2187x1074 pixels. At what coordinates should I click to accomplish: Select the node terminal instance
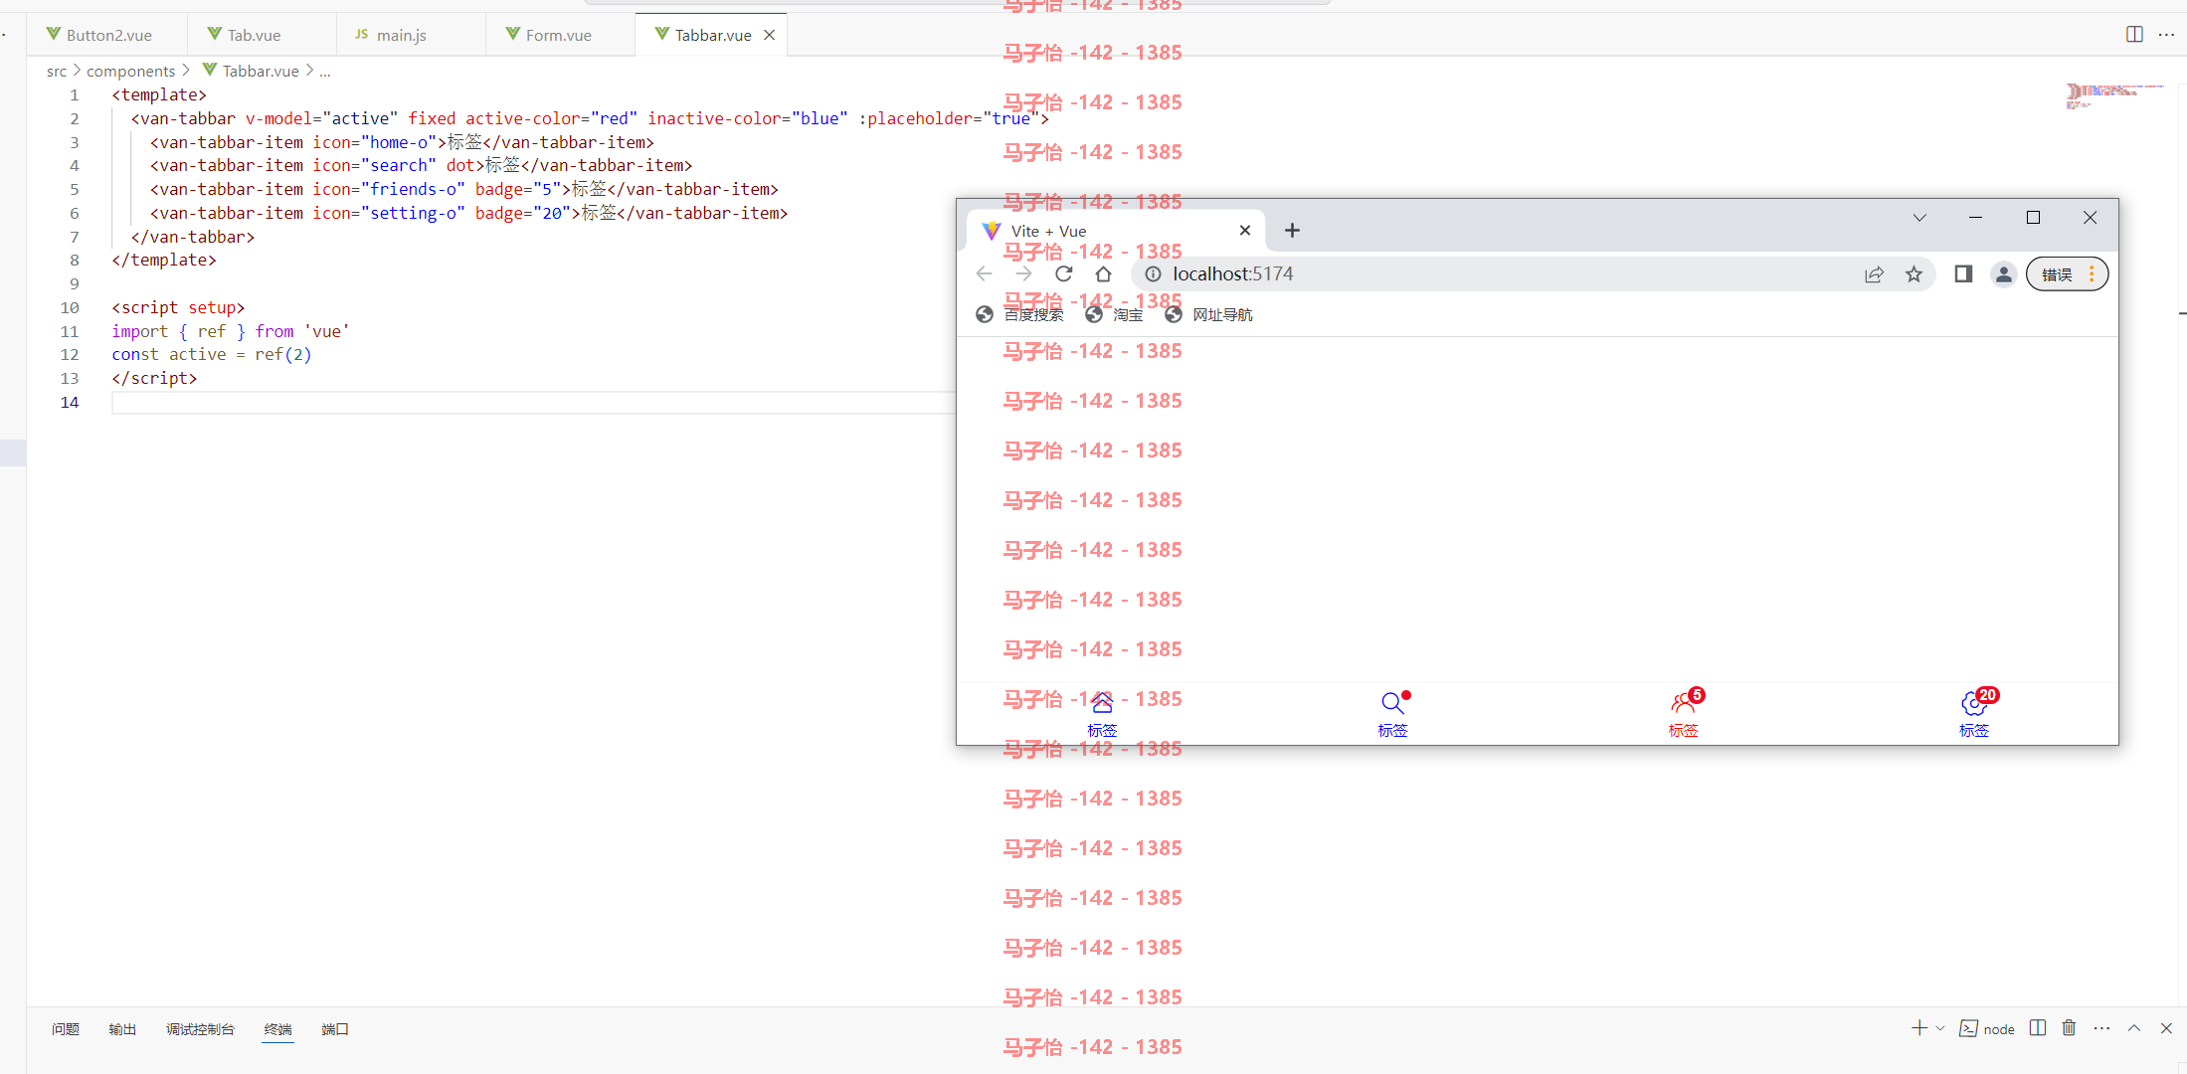tap(1987, 1029)
